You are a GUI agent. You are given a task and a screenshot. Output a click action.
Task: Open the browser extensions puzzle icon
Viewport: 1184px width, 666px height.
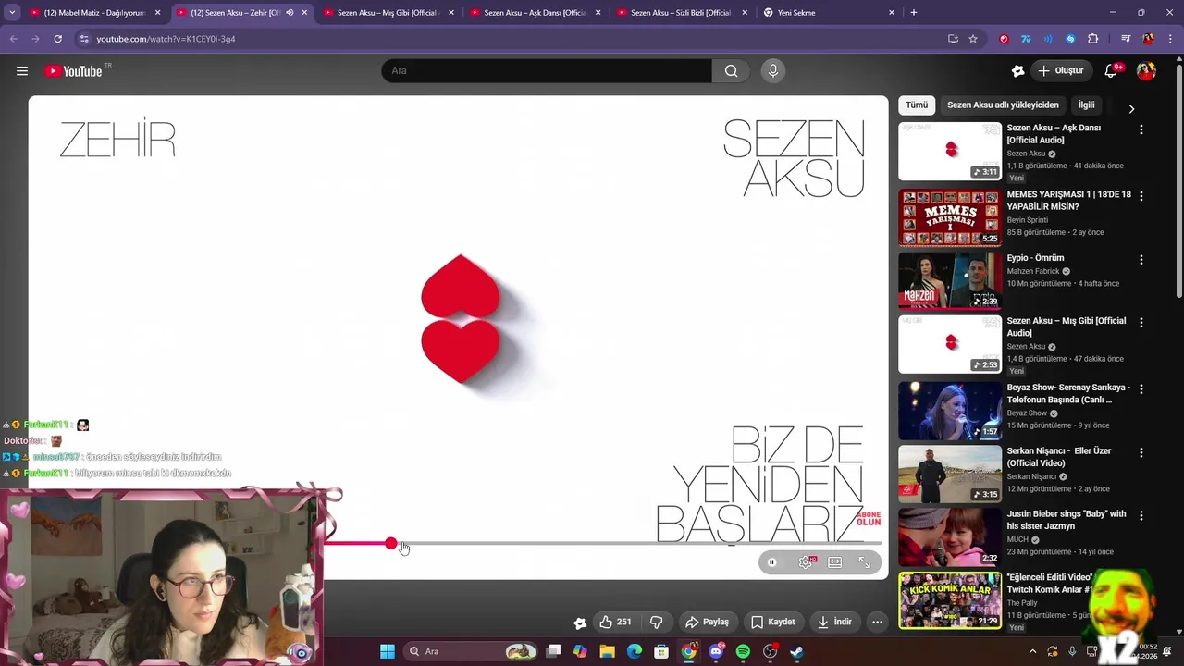(x=1093, y=39)
